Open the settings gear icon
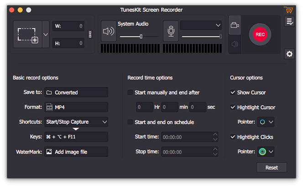Viewport: 303px width, 187px height. pos(289,54)
